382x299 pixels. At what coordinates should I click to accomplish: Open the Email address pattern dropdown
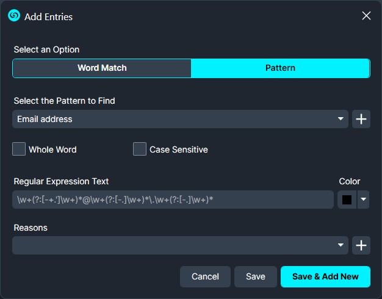[x=177, y=119]
